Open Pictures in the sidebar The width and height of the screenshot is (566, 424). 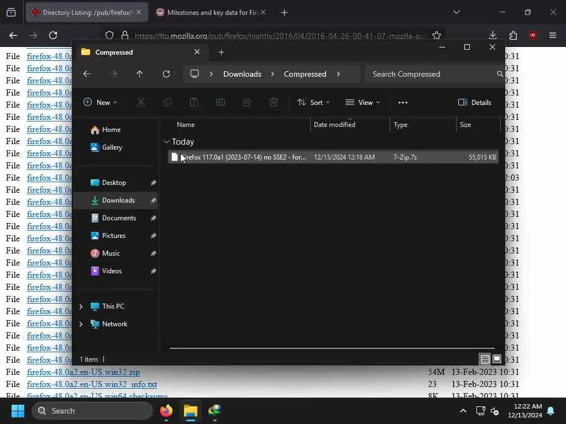point(116,235)
